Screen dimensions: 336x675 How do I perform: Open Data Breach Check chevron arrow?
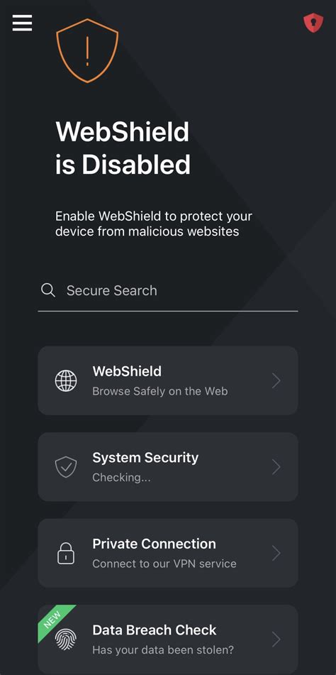tap(276, 640)
